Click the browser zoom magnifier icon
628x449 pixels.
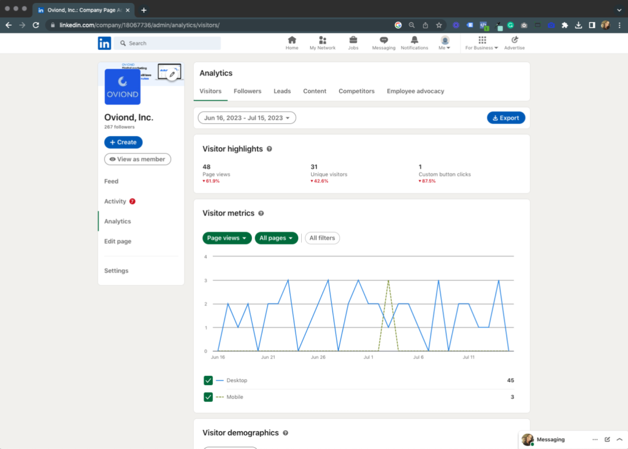point(412,25)
